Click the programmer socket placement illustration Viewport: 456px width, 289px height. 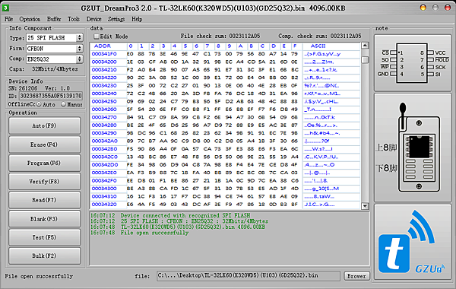tap(413, 148)
